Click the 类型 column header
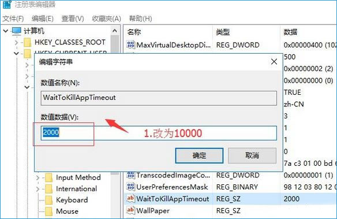Screen dimensions: 337x219 [223, 32]
